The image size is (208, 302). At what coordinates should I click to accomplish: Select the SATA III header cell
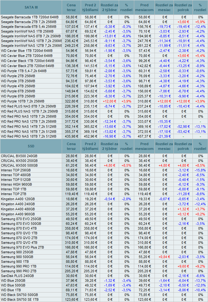(x=31, y=8)
